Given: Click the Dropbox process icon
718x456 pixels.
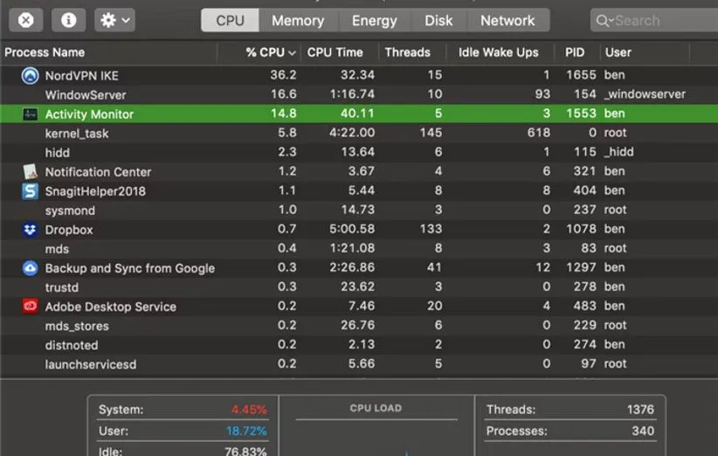Looking at the screenshot, I should tap(31, 230).
